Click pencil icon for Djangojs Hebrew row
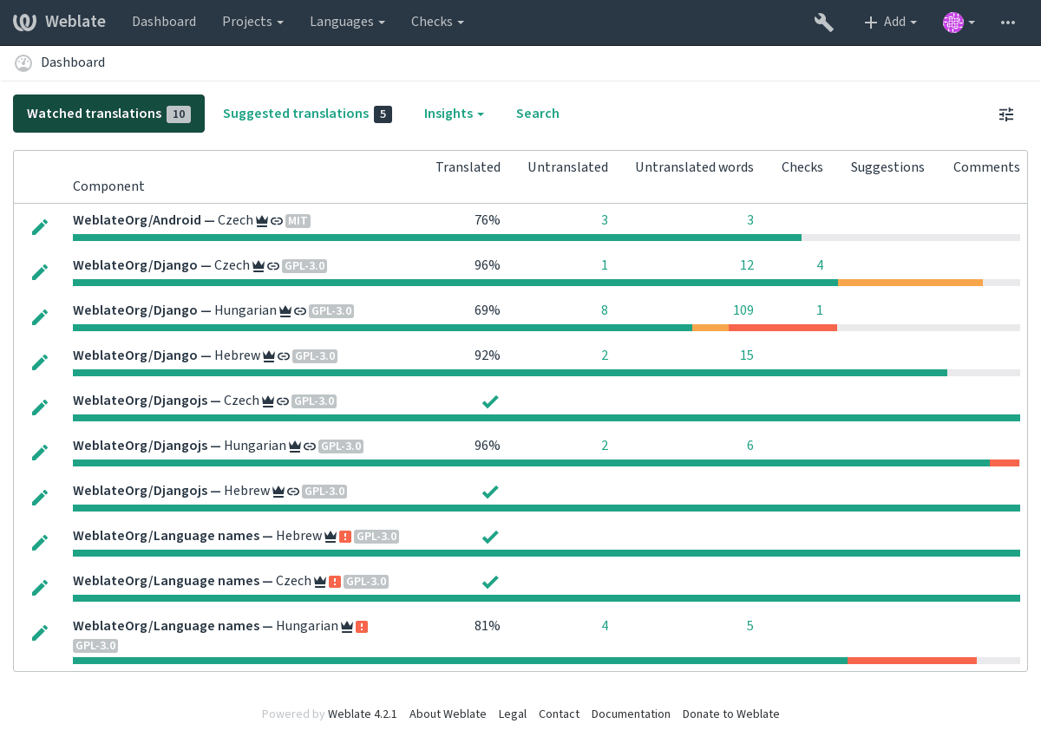 pos(40,498)
